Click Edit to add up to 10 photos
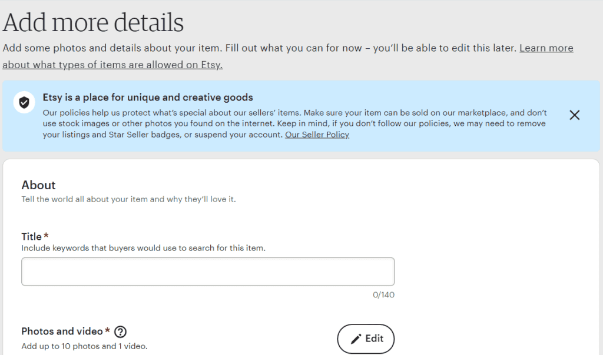The height and width of the screenshot is (355, 603). click(366, 339)
